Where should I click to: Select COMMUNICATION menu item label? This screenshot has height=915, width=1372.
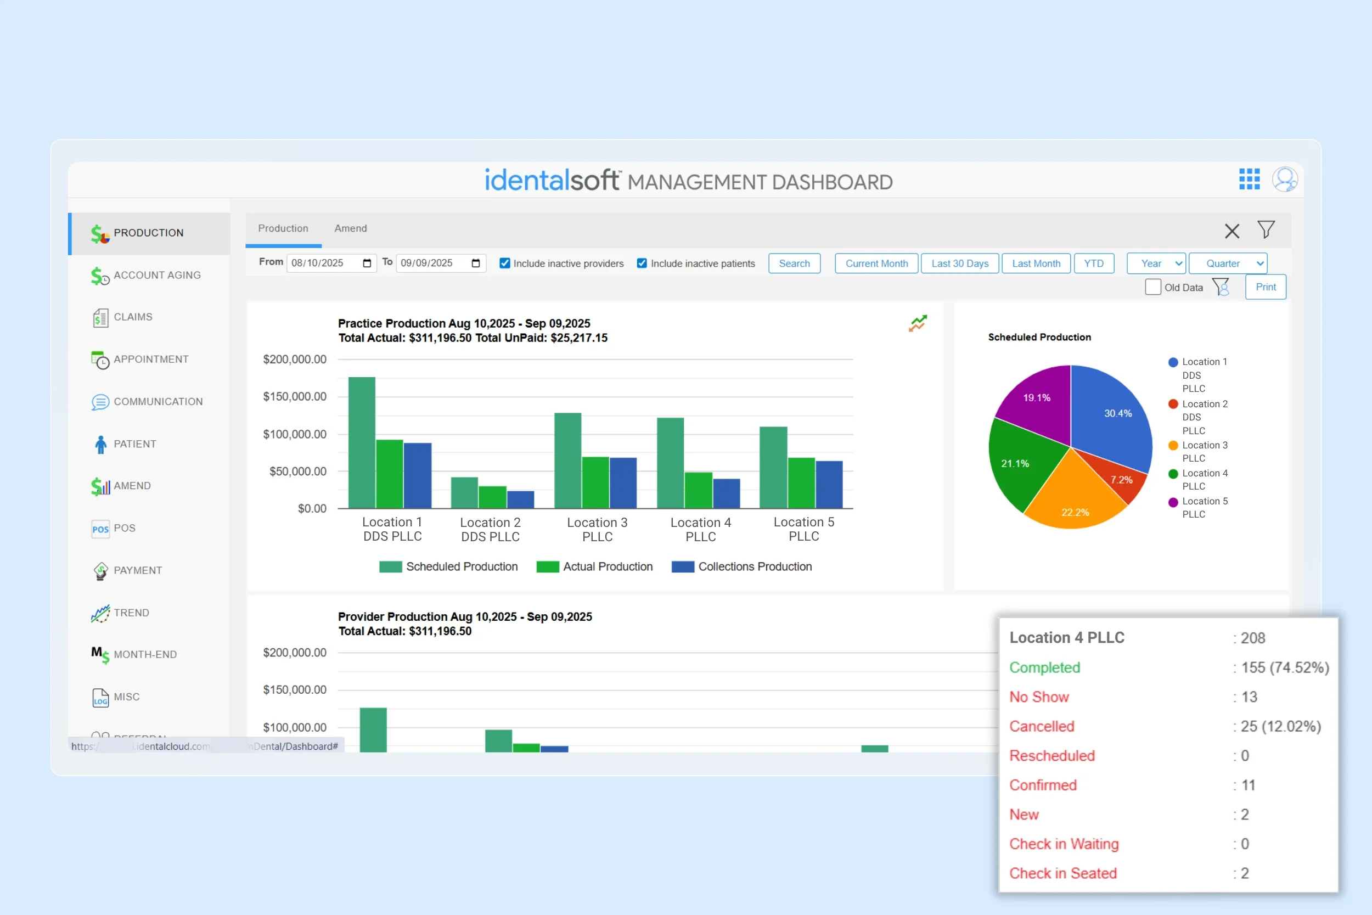click(158, 401)
